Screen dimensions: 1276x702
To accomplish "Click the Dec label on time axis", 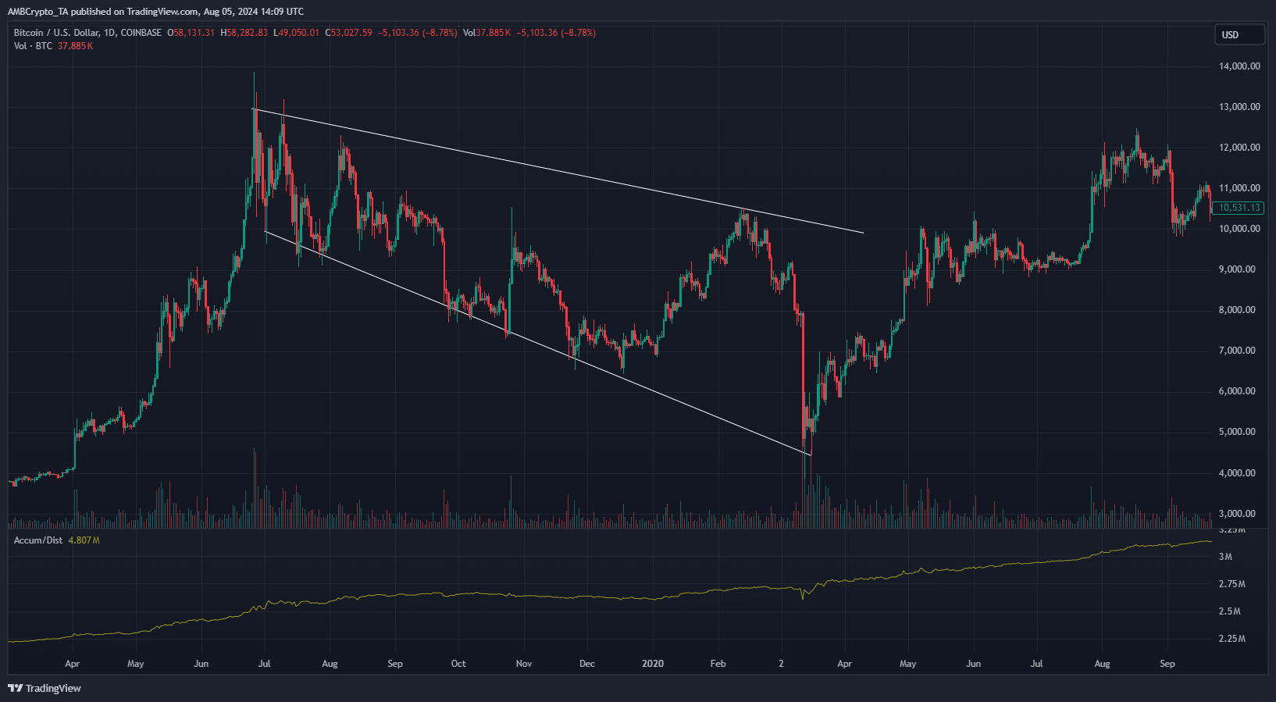I will tap(587, 664).
